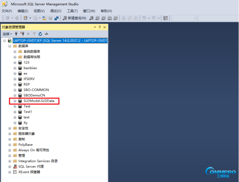Screen dimensions: 239x182
Task: Collapse the 数据库 (Databases) folder
Action: click(10, 46)
